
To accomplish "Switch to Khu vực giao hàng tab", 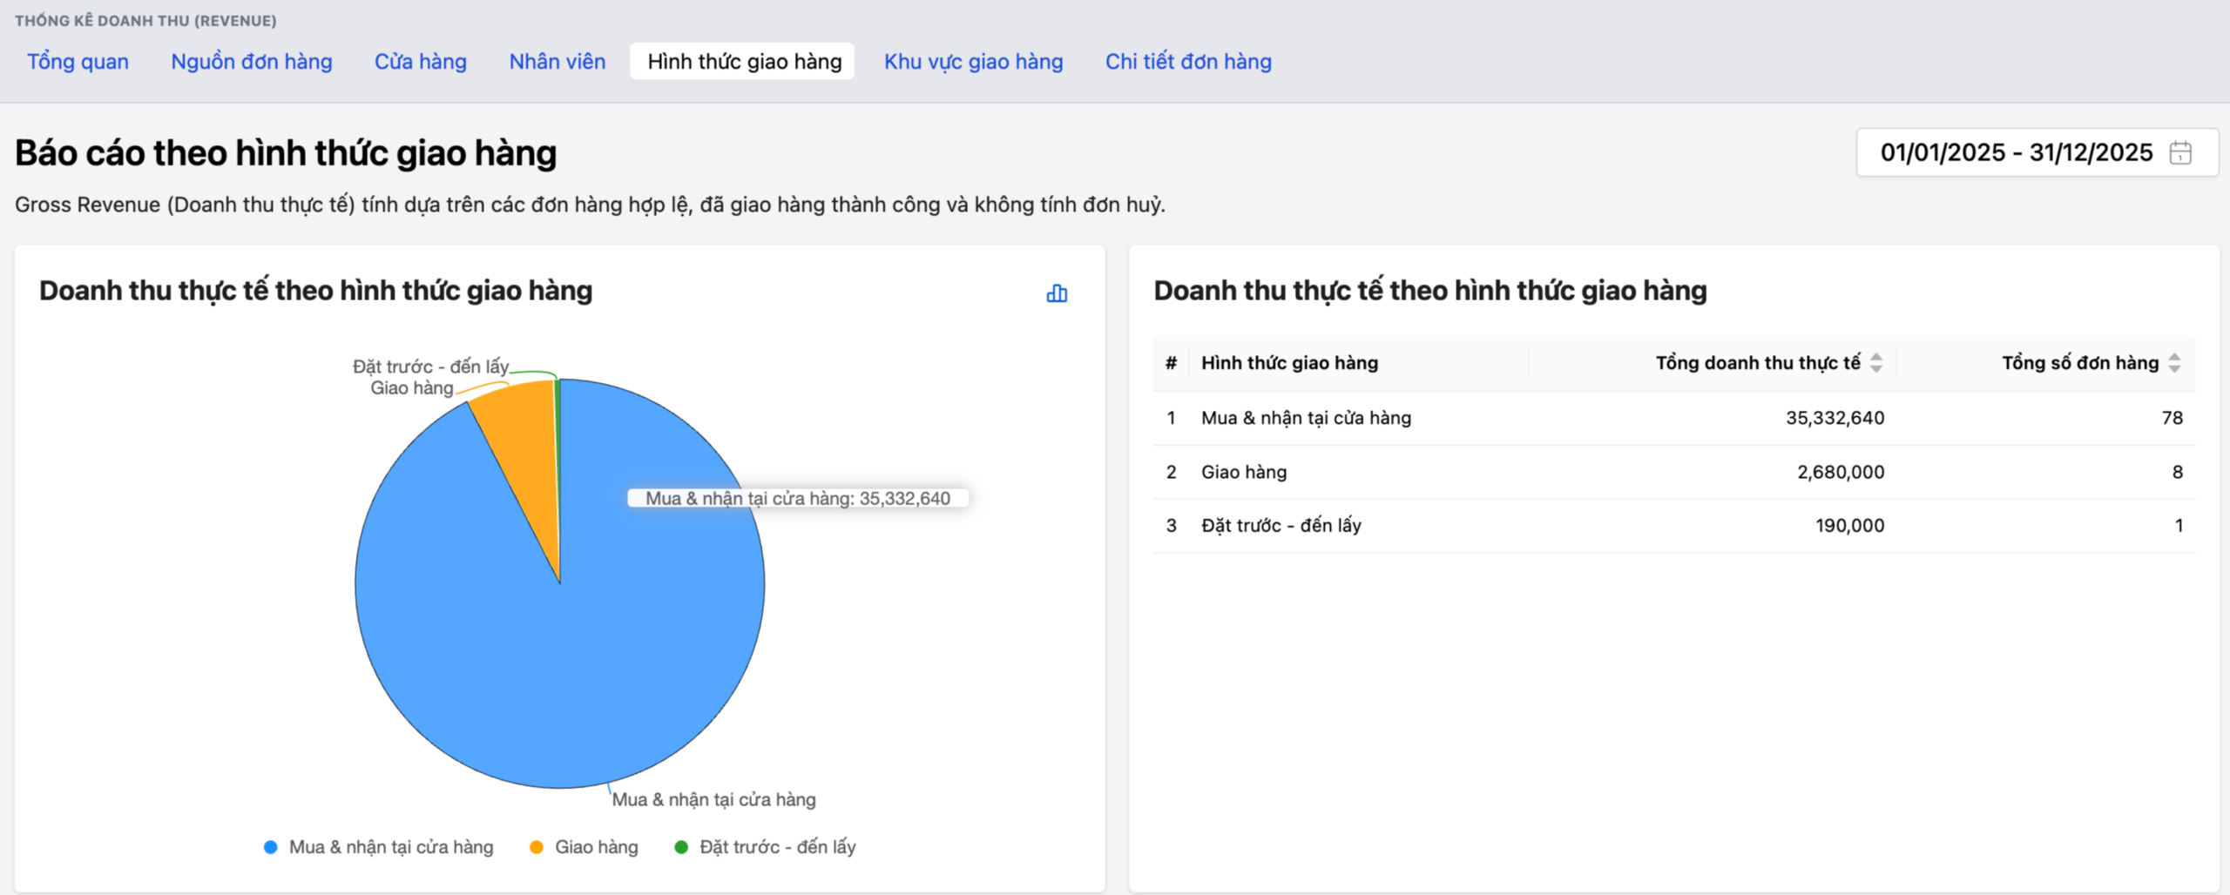I will pos(973,62).
